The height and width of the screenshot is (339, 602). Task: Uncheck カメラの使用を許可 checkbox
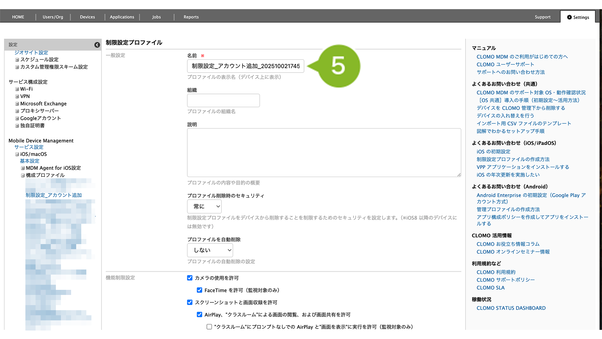[190, 278]
